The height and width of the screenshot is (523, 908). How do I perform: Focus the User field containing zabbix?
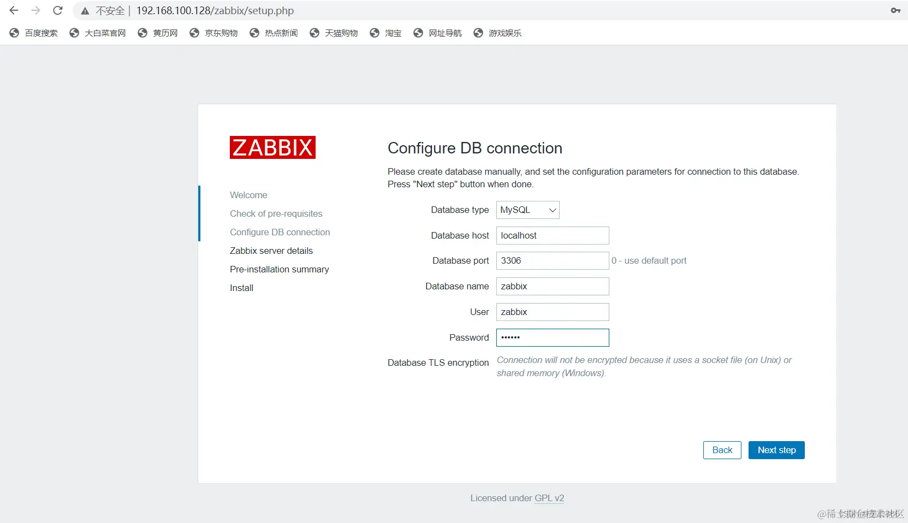[553, 312]
